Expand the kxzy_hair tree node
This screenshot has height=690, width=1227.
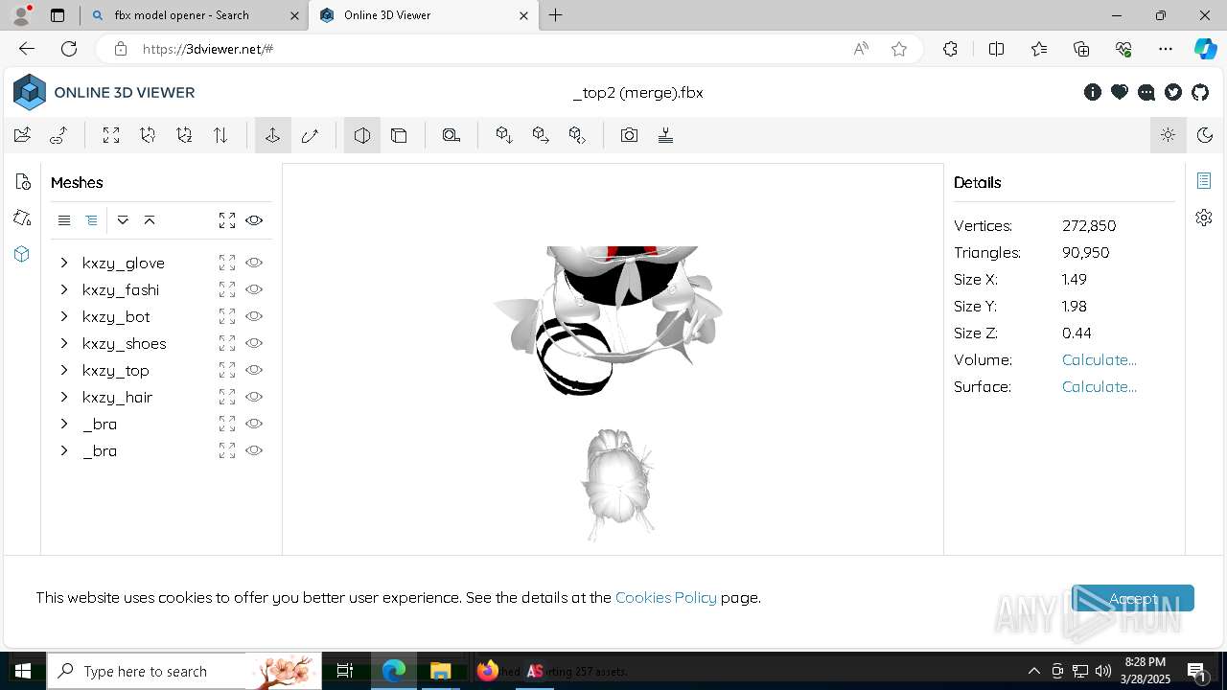coord(64,397)
